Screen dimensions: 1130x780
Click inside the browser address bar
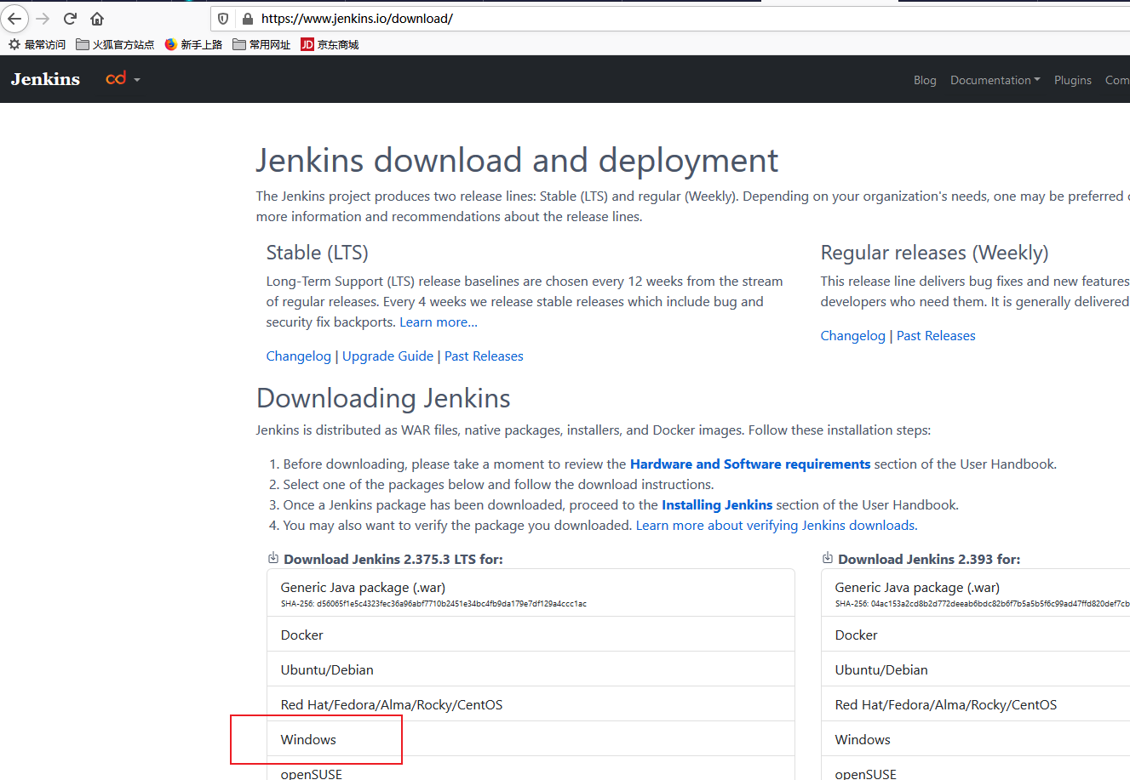(511, 19)
